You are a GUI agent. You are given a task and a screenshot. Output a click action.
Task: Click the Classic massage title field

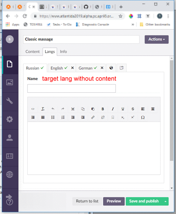pos(81,39)
